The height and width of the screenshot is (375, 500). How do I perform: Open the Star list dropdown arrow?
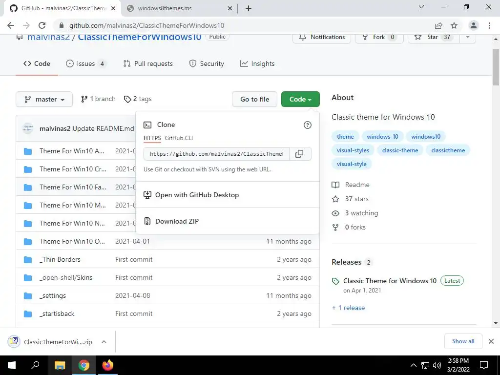point(467,37)
